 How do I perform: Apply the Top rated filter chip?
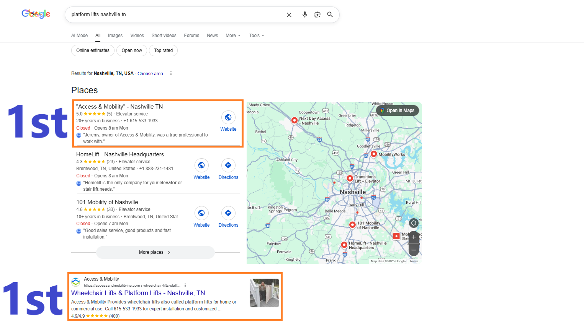pos(164,50)
